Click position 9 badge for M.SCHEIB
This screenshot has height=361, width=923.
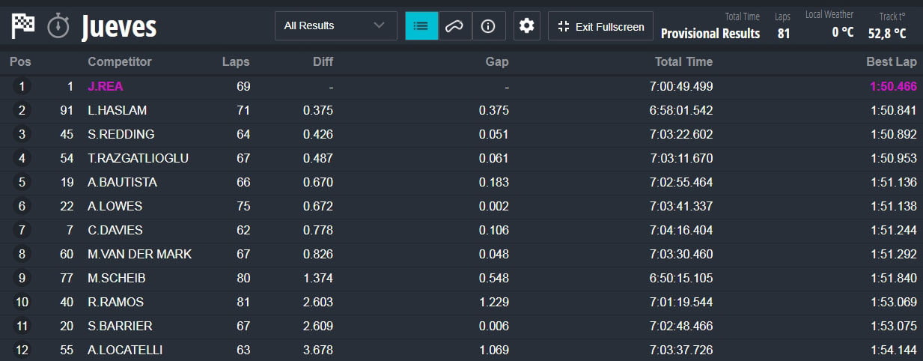21,278
